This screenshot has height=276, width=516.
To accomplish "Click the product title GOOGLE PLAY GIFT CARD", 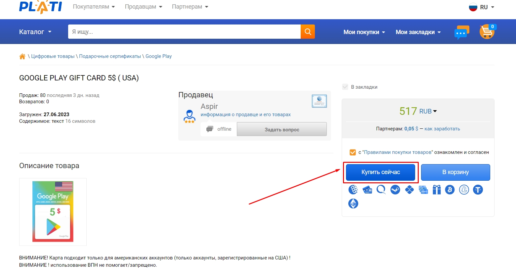I will click(79, 78).
